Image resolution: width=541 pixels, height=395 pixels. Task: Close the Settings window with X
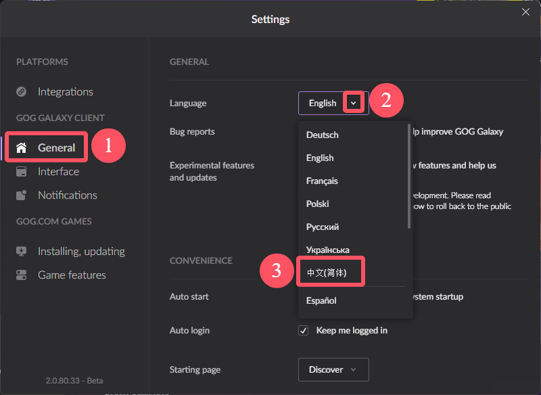coord(525,12)
